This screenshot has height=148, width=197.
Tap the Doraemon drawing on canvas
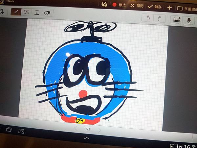click(x=88, y=73)
